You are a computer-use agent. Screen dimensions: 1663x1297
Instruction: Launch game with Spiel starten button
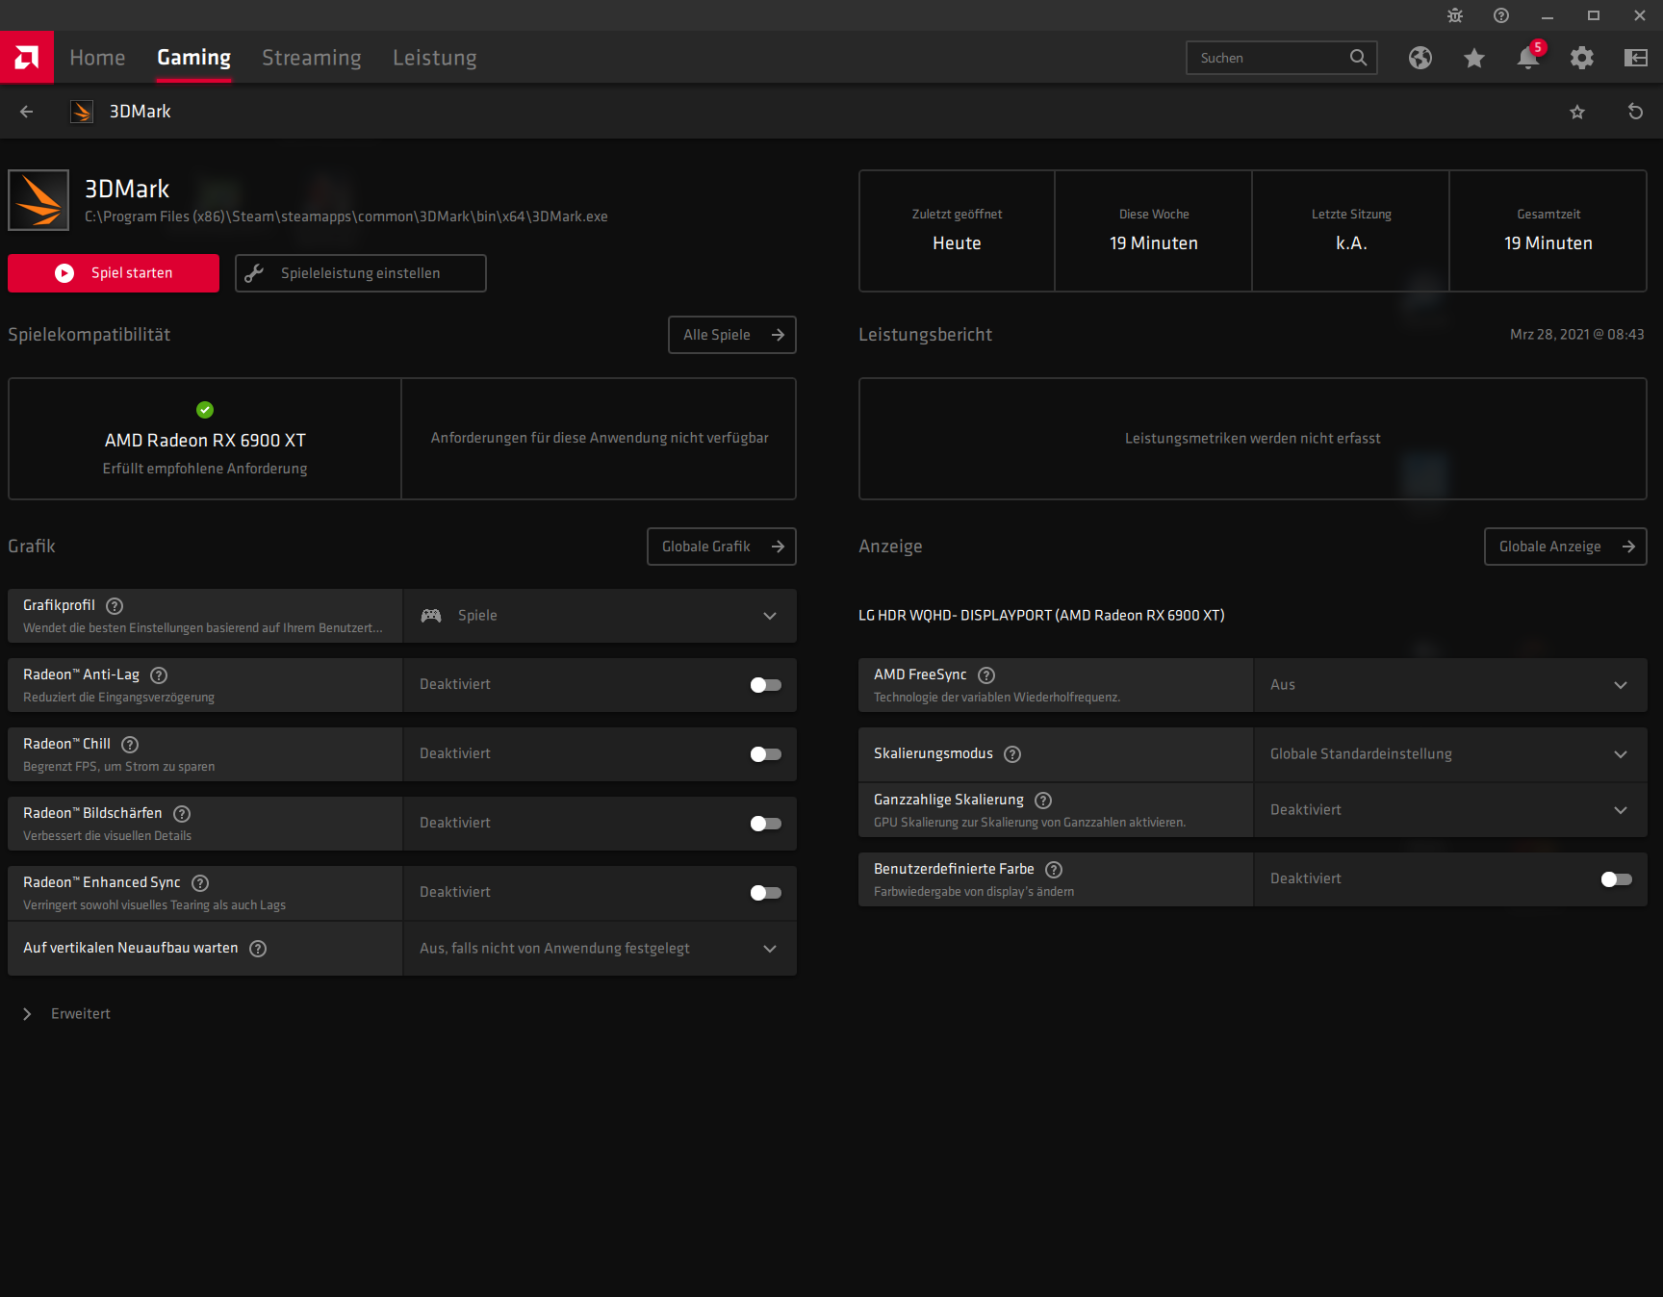(x=114, y=273)
